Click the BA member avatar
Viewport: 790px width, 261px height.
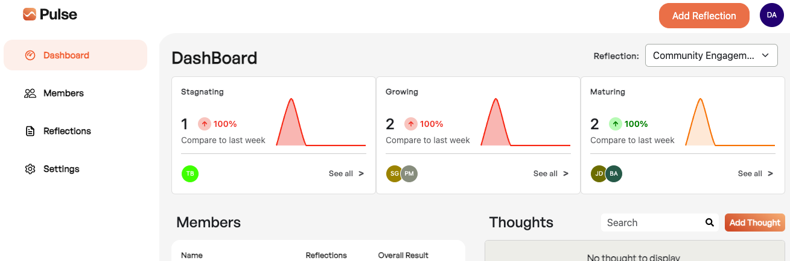[x=614, y=174]
